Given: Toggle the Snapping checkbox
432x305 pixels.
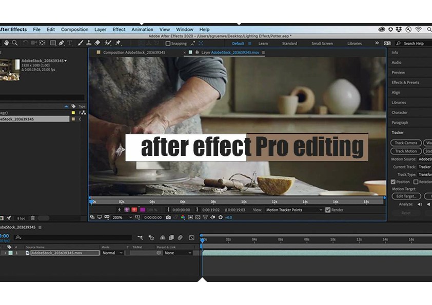Looking at the screenshot, I should [x=168, y=44].
